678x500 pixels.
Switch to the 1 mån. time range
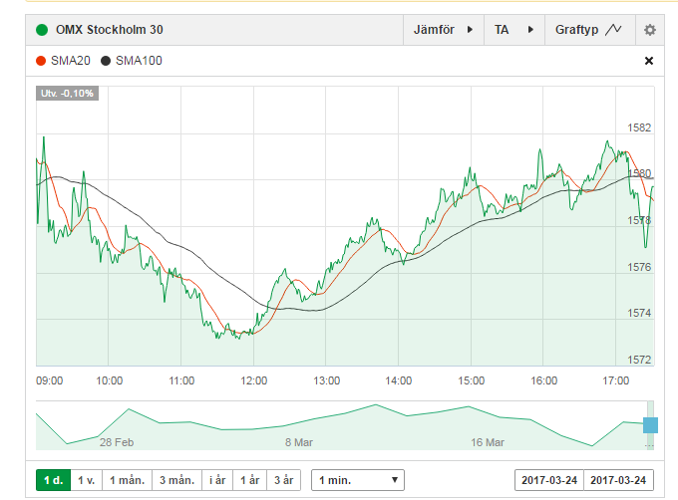coord(128,480)
